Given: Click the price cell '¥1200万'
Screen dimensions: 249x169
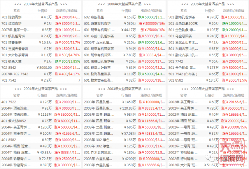Looking at the screenshot, I should 45,127.
